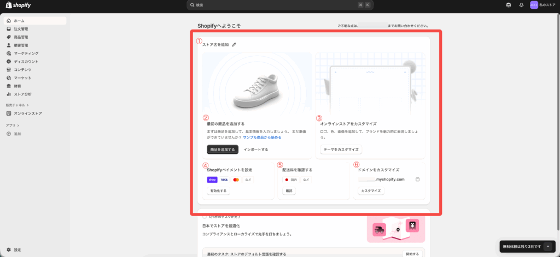Open the 私のストア account avatar
560x257 pixels.
pyautogui.click(x=534, y=5)
